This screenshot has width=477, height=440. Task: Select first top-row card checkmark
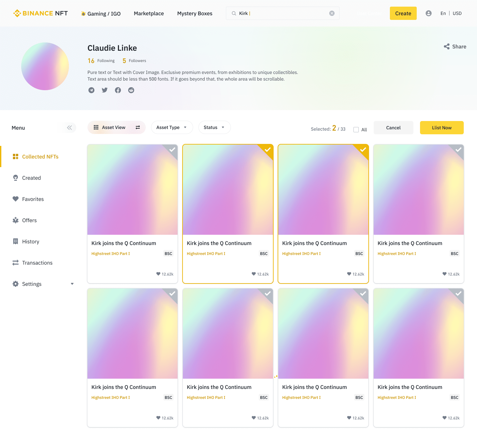[x=172, y=150]
